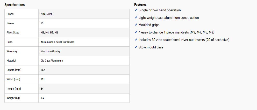Screen dimensions: 257x110
Task: Click the Warranty row label
Action: pos(12,51)
